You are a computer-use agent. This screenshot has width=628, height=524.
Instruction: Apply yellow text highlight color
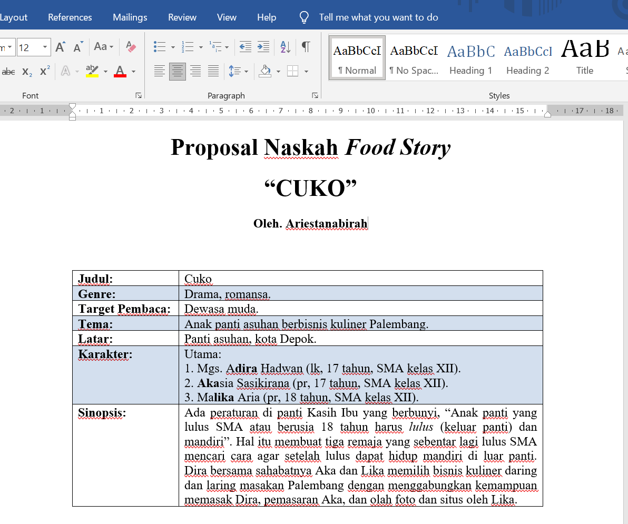coord(92,71)
